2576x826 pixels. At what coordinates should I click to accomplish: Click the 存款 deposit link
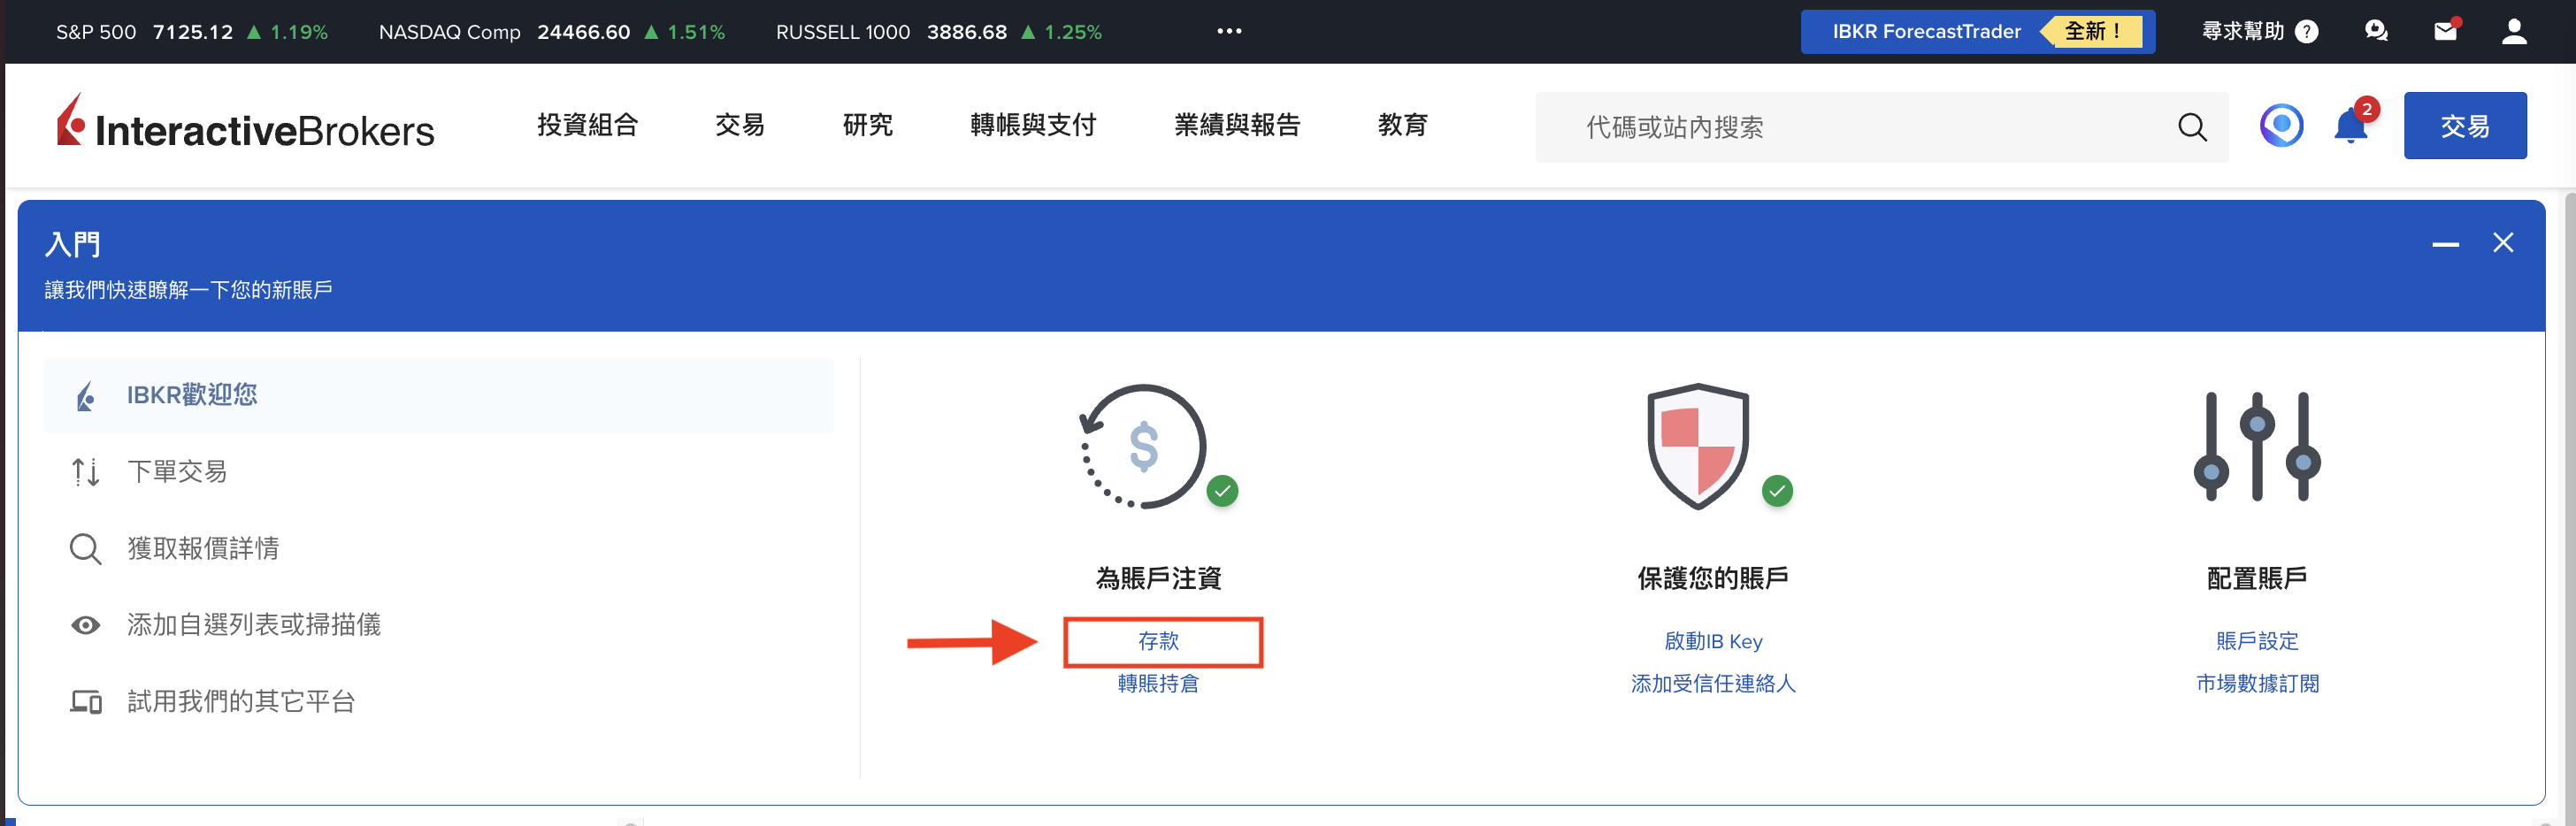point(1159,641)
